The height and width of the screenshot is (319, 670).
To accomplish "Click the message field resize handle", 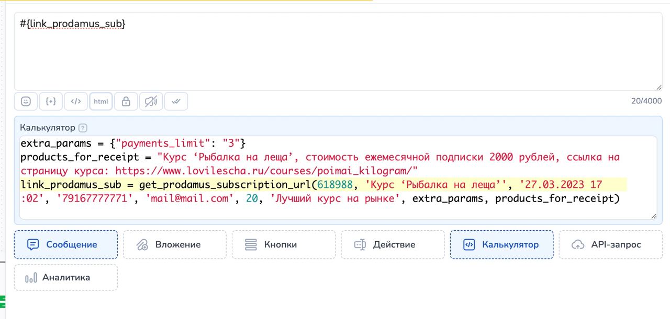I will pos(658,87).
